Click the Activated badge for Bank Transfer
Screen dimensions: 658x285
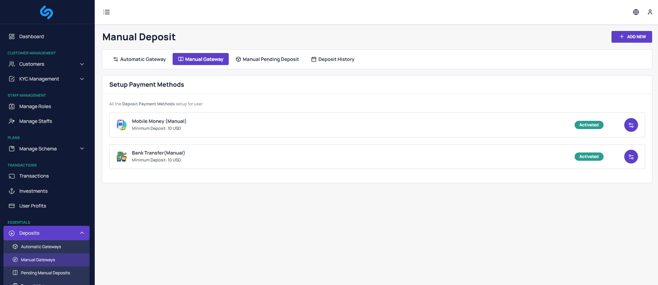[x=589, y=157]
